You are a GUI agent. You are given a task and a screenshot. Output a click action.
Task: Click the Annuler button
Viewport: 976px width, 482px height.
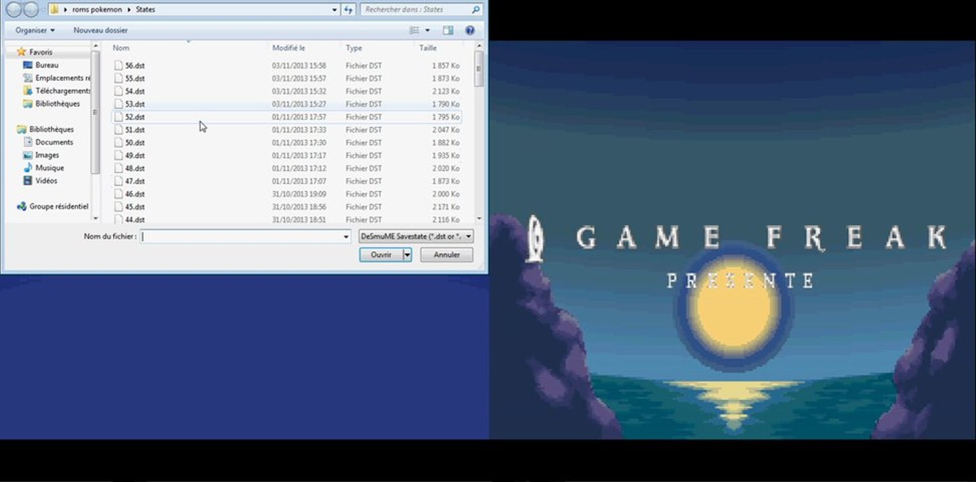[x=446, y=255]
